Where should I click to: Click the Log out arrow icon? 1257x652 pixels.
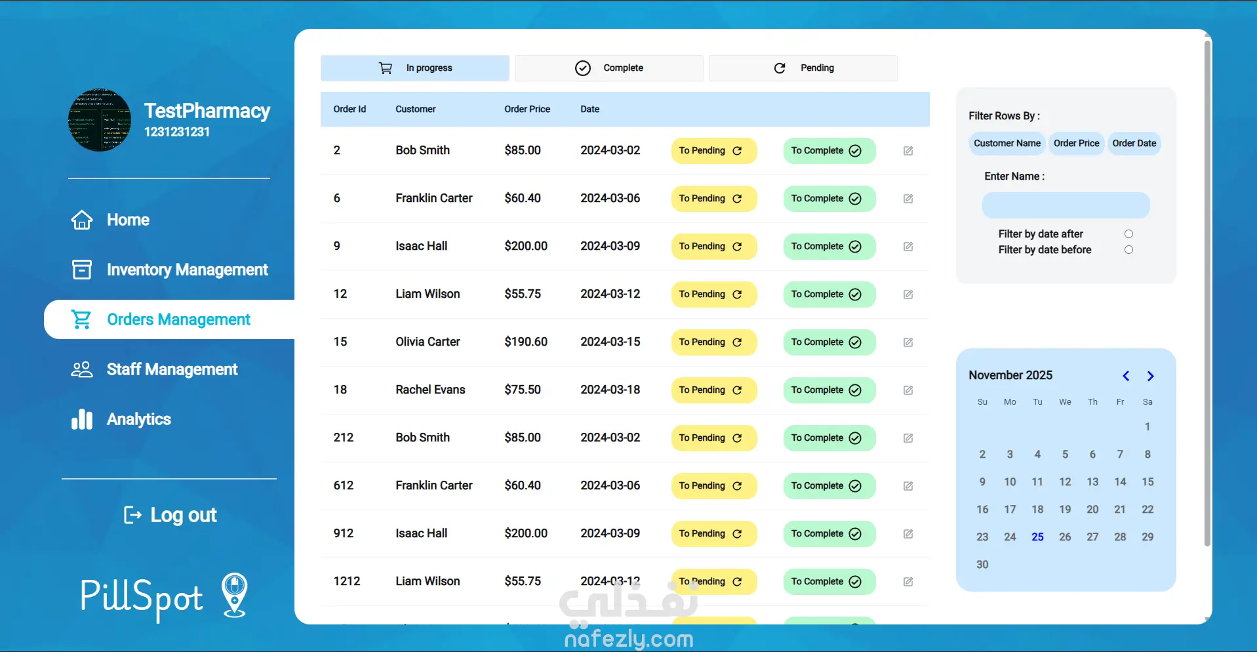(x=132, y=516)
